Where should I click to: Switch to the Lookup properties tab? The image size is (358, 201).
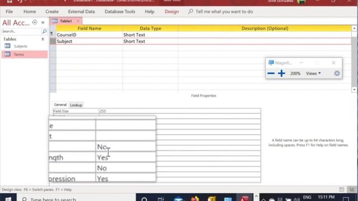click(x=76, y=105)
